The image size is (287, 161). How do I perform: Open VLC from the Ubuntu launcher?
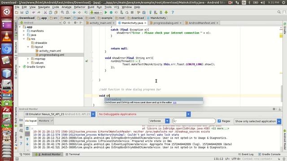pyautogui.click(x=7, y=37)
